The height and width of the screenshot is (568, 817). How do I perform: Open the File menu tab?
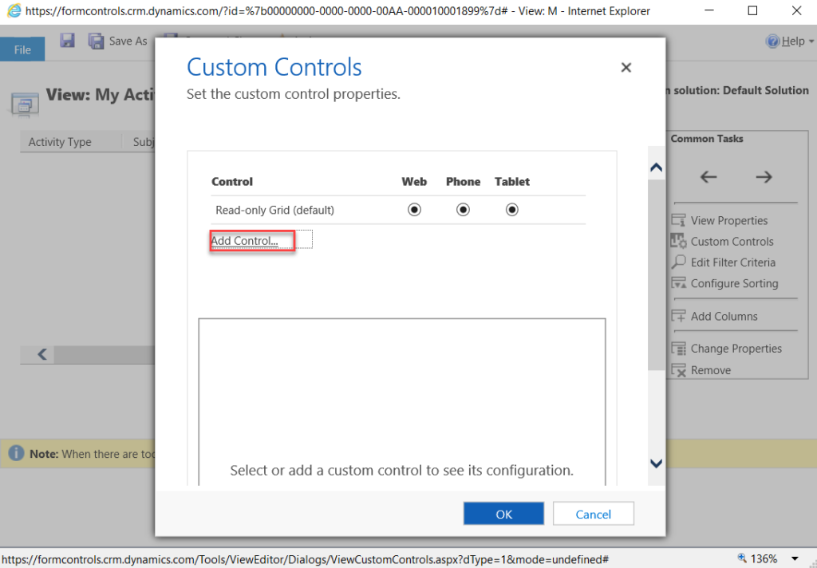click(x=22, y=49)
